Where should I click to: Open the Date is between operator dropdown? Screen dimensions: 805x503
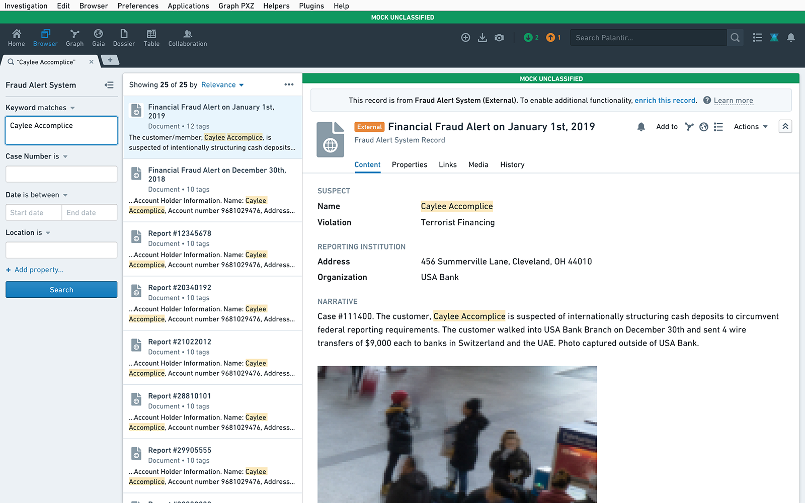pyautogui.click(x=65, y=195)
